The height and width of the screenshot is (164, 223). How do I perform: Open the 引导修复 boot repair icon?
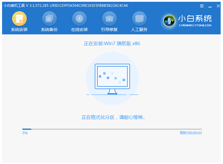coord(109,19)
